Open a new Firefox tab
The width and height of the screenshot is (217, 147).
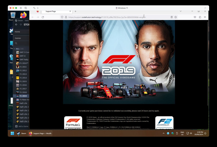pyautogui.click(x=75, y=11)
